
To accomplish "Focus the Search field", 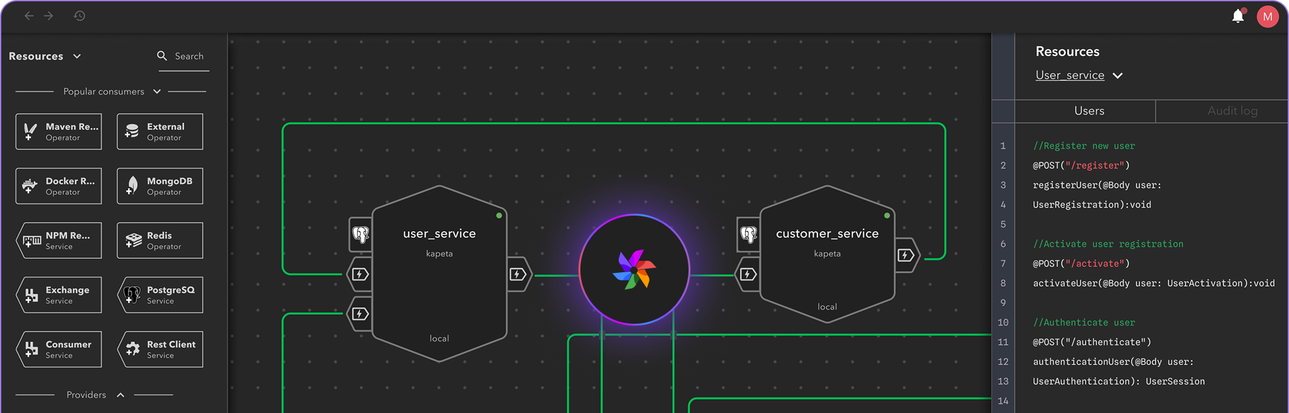I will (182, 57).
